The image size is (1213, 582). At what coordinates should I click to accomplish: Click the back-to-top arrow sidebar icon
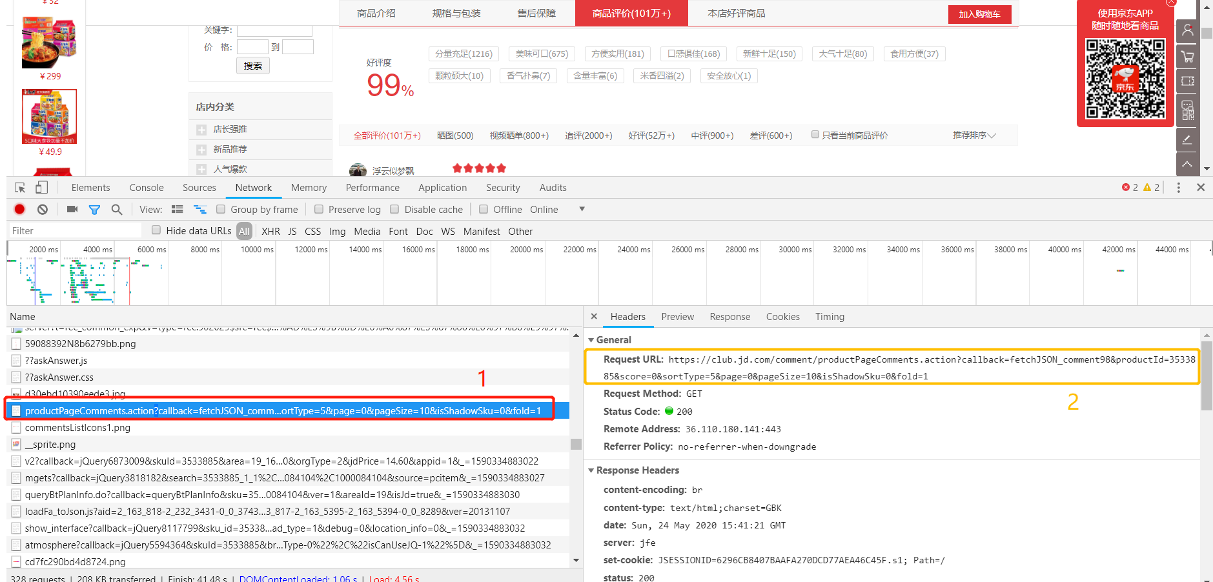click(1188, 164)
